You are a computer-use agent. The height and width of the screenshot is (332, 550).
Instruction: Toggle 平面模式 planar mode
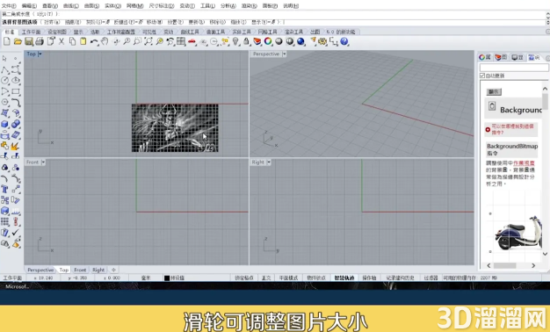288,278
